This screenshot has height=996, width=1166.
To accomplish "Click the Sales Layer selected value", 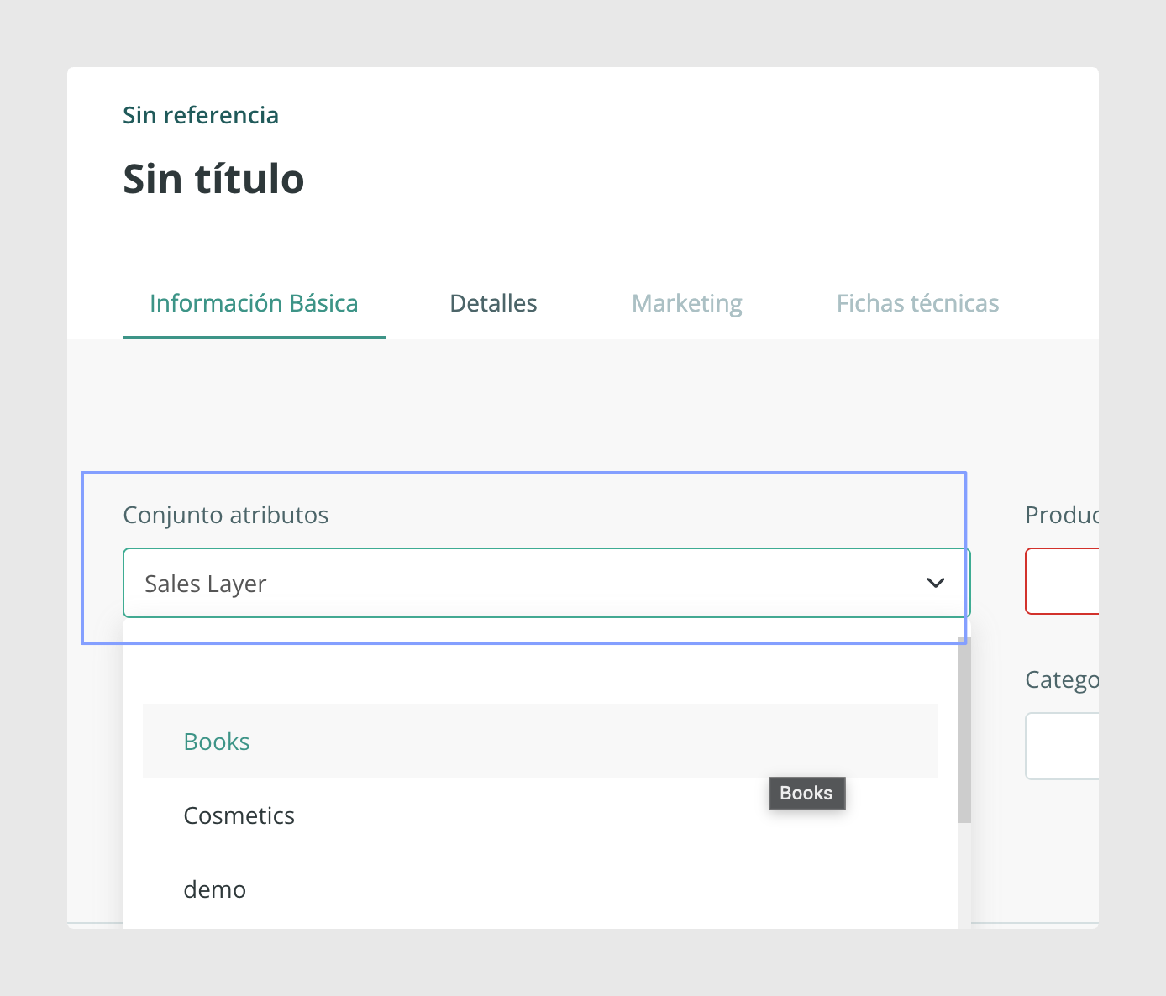I will point(205,584).
